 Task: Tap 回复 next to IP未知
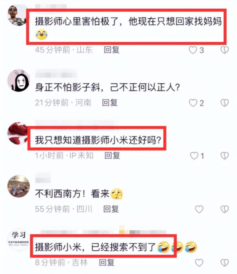[112, 155]
